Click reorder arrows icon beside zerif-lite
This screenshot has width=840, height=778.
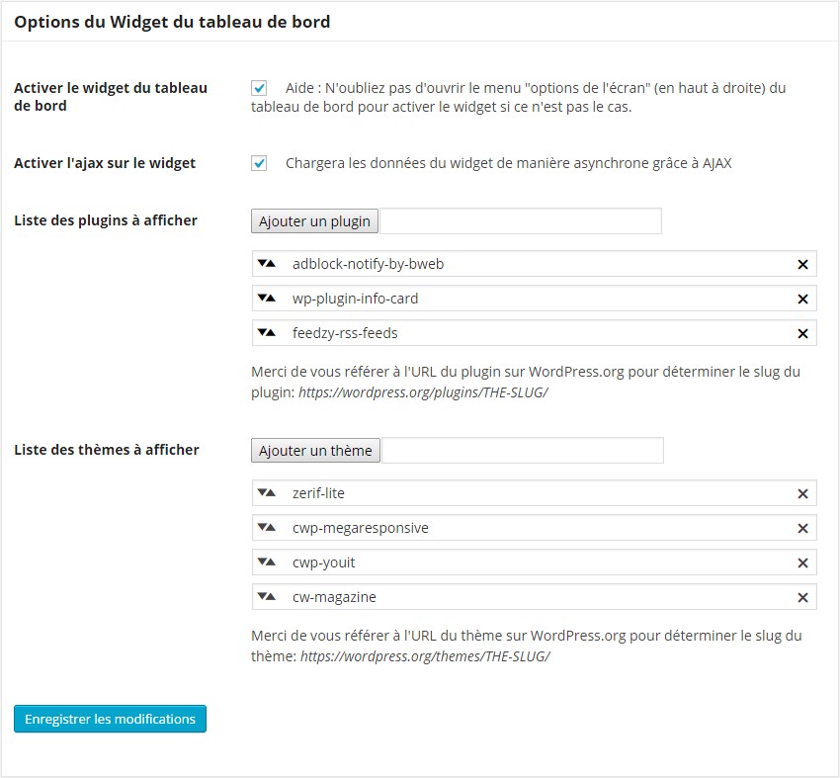coord(266,493)
